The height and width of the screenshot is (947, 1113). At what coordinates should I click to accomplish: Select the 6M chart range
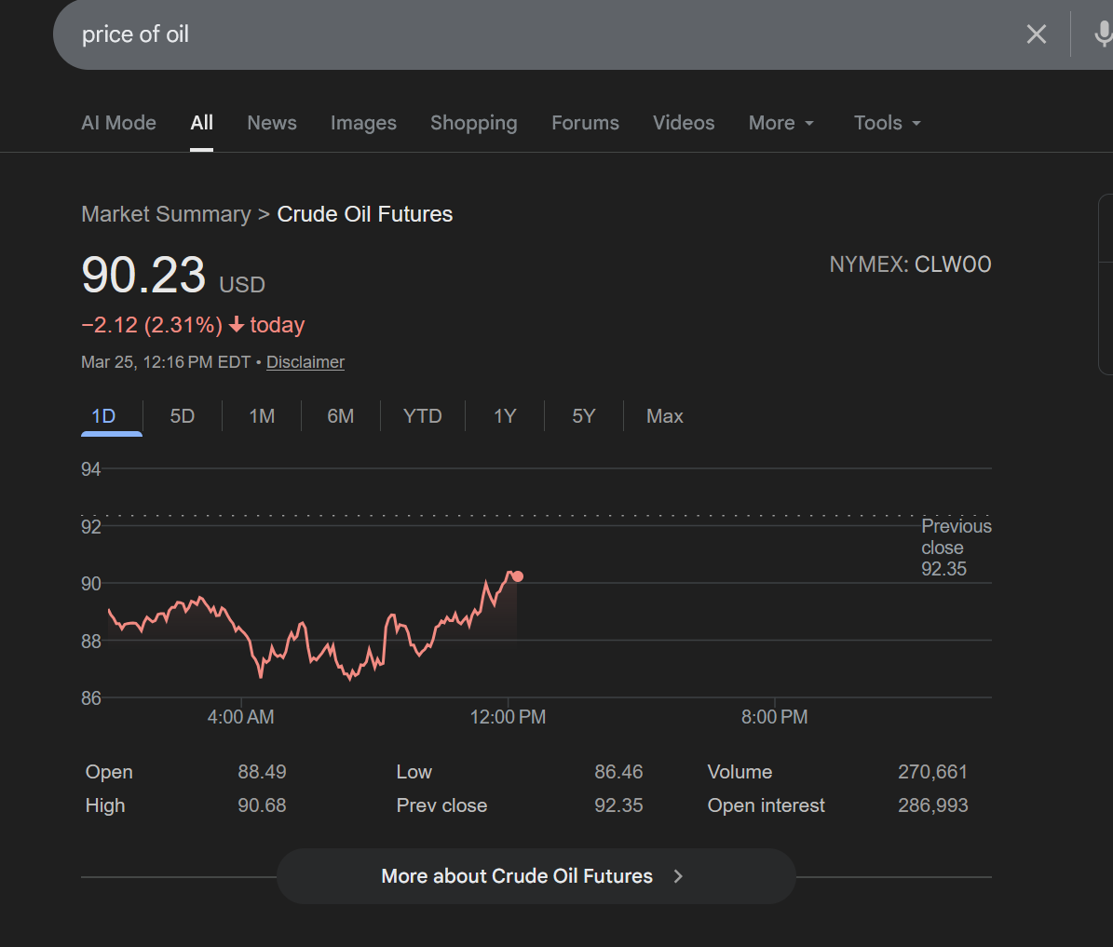click(x=341, y=416)
